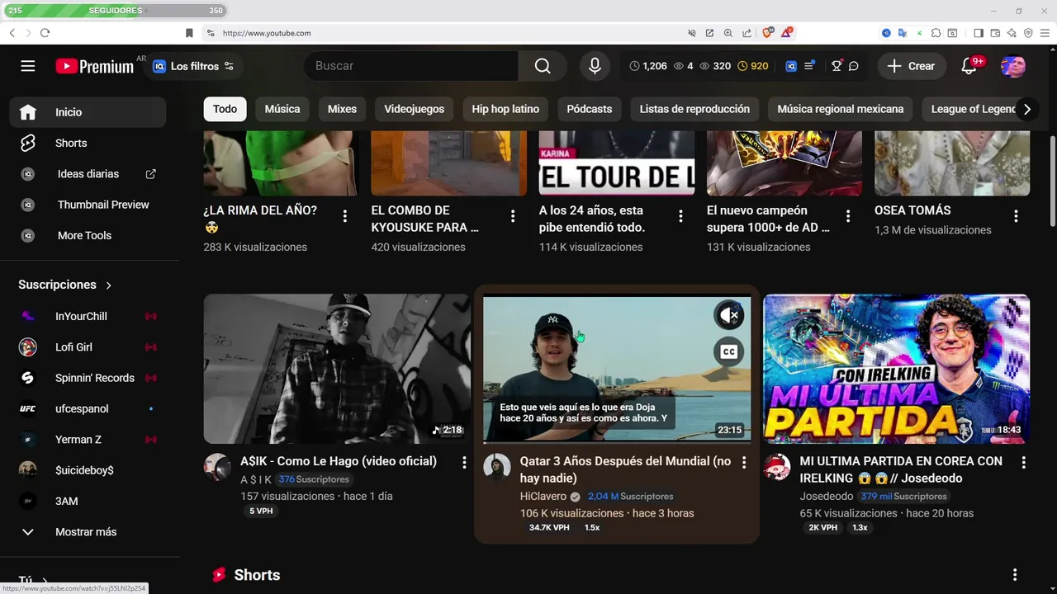Open options for EL COMBO DE KYOUSUKE video

513,216
